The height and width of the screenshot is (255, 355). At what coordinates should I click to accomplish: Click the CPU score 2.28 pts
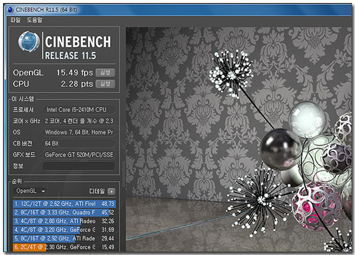point(77,84)
